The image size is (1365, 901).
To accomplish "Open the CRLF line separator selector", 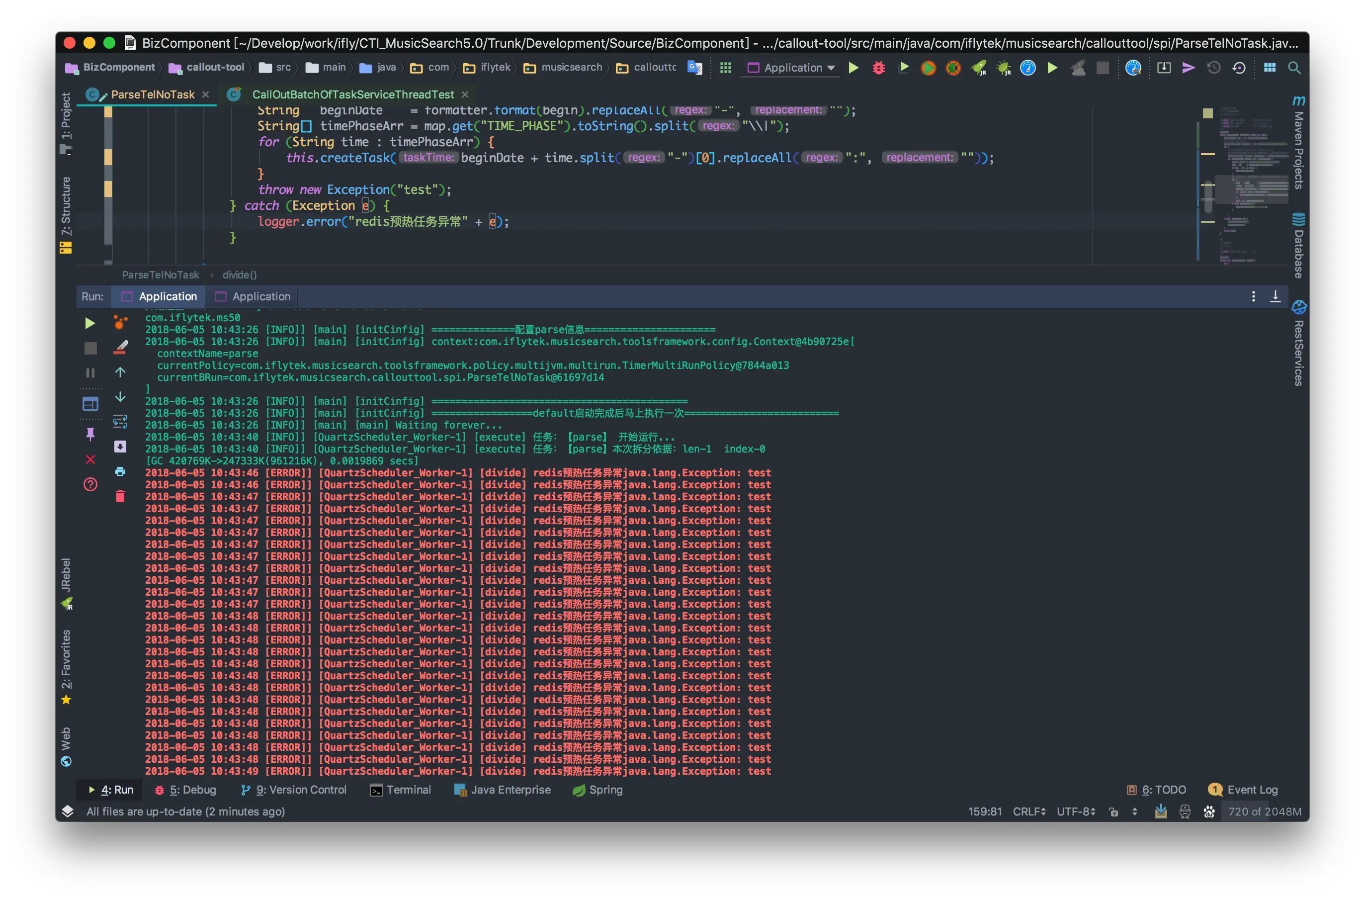I will tap(1028, 811).
